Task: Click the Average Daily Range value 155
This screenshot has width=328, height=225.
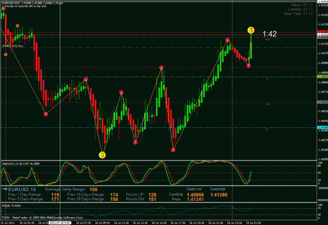Action: pyautogui.click(x=93, y=189)
